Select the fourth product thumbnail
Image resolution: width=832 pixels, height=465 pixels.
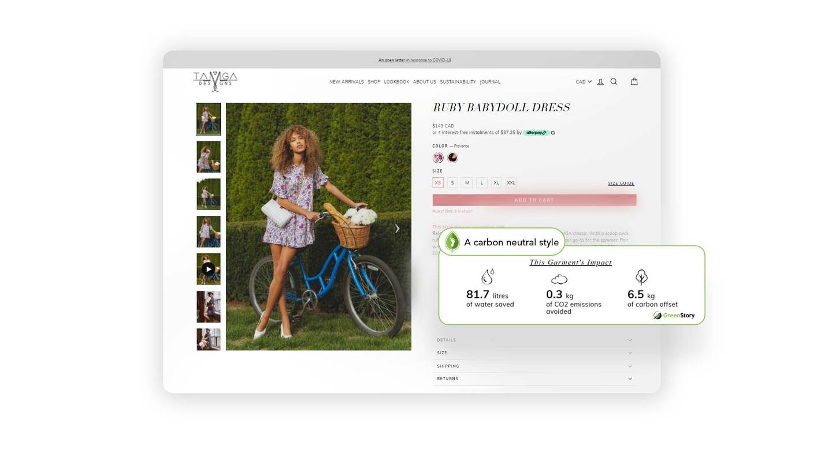(209, 231)
